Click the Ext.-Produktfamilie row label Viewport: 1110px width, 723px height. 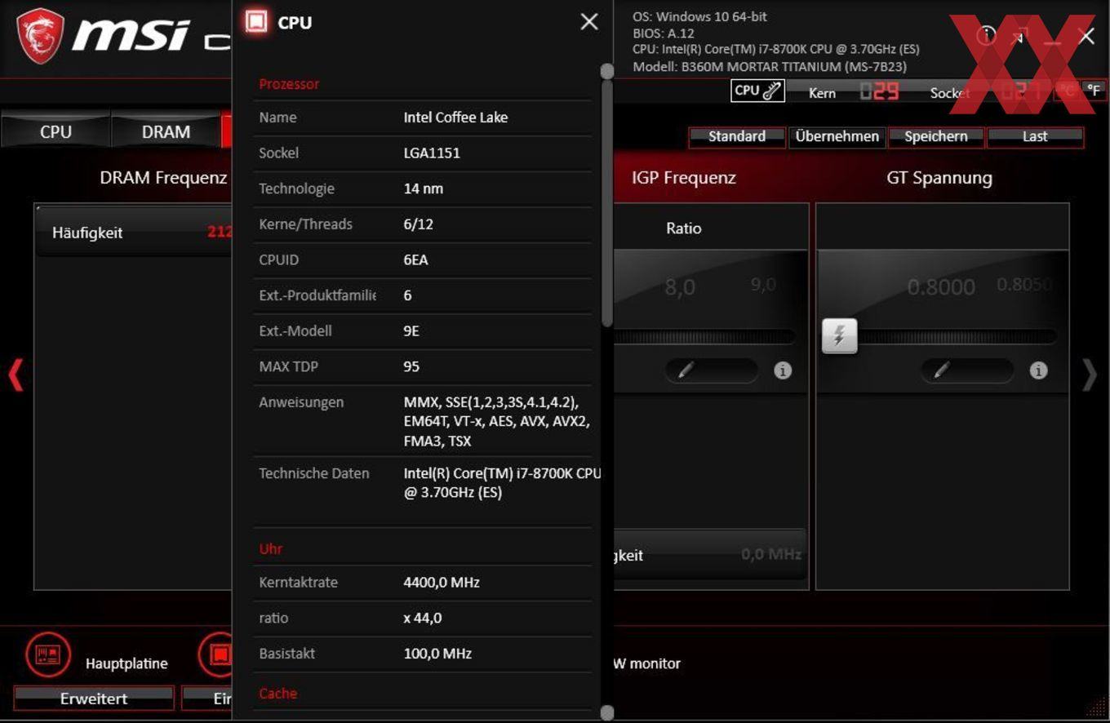click(x=317, y=295)
